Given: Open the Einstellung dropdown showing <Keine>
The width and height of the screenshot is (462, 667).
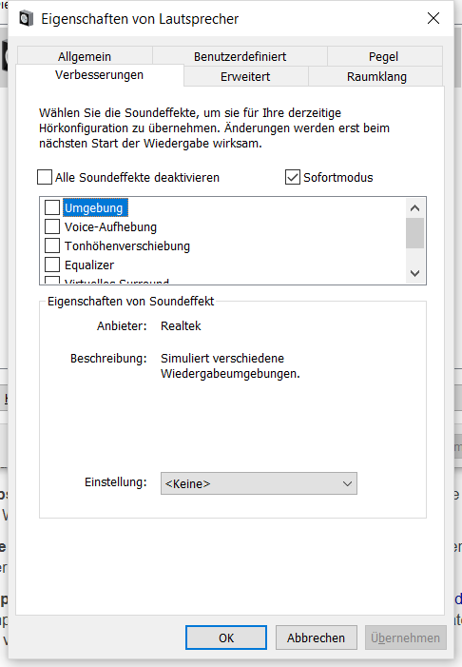Looking at the screenshot, I should pos(259,483).
